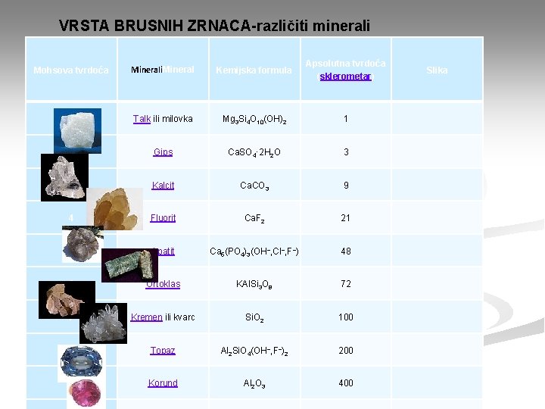Select the gypsum crystal photo on black
The image size is (545, 409).
click(64, 177)
